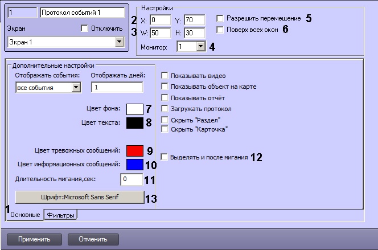Enable the "Разрешить перемещение" checkbox
This screenshot has width=378, height=250.
coord(220,18)
